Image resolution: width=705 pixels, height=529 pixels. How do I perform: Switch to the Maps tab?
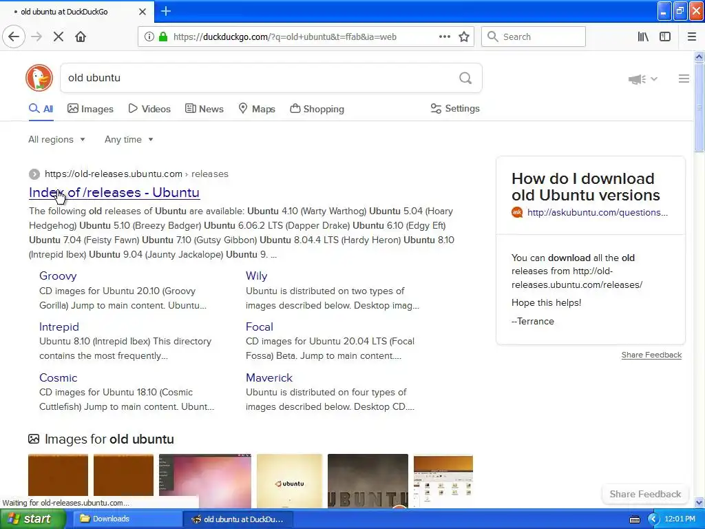click(257, 109)
